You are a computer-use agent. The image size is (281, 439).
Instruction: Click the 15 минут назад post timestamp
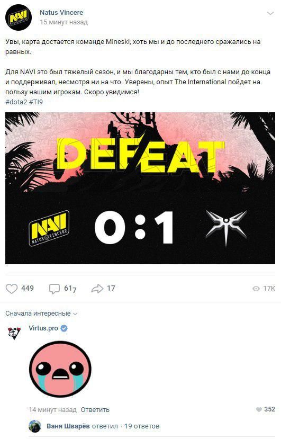coord(64,22)
